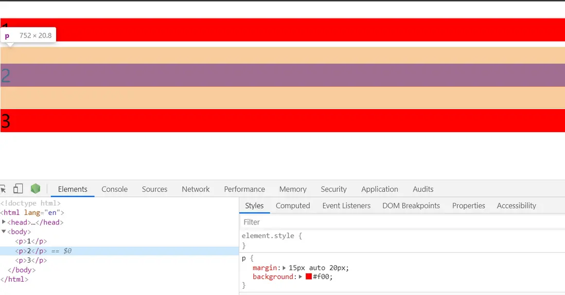This screenshot has width=565, height=295.
Task: Open the Performance panel tab
Action: (x=244, y=189)
